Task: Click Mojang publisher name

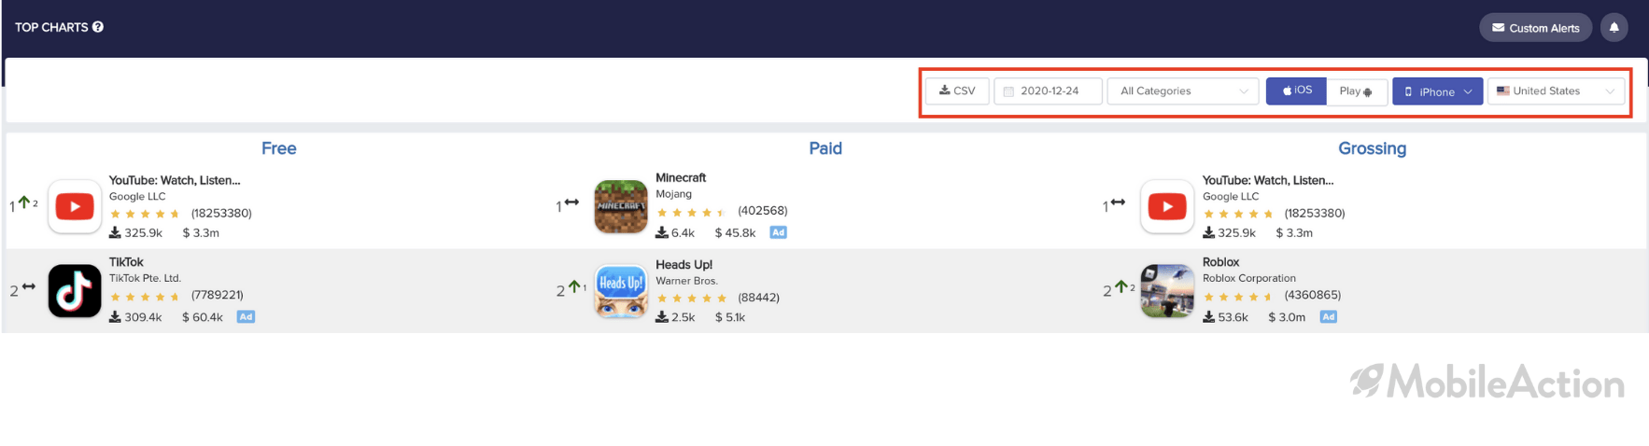Action: tap(673, 194)
